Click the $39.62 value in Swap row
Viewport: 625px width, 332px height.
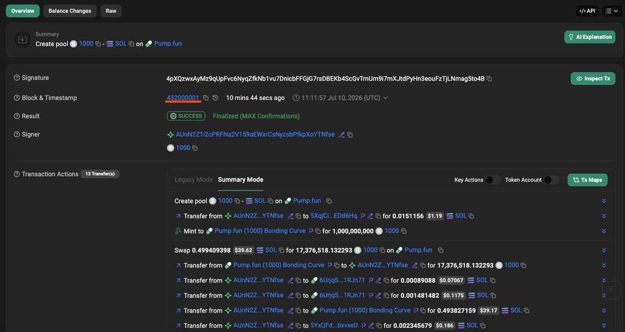coord(243,251)
